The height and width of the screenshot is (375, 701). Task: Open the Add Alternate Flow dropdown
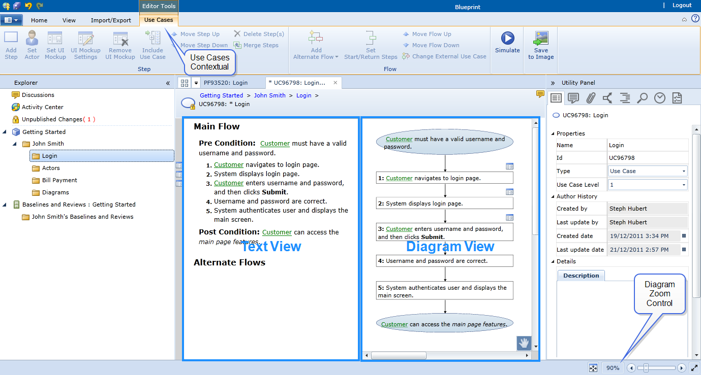(x=316, y=45)
